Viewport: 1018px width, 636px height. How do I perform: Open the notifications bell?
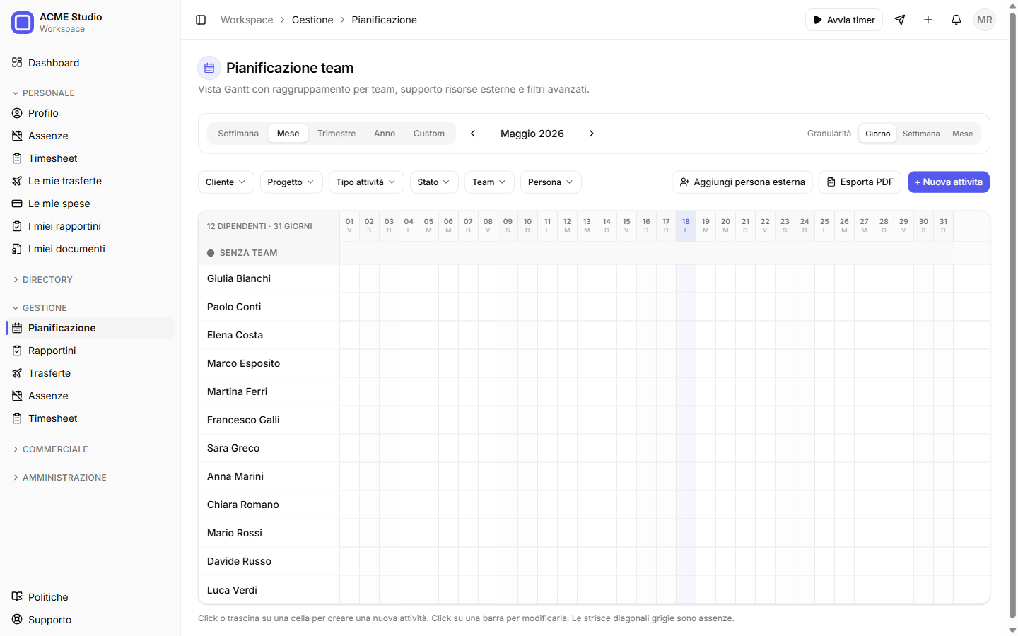[x=956, y=20]
